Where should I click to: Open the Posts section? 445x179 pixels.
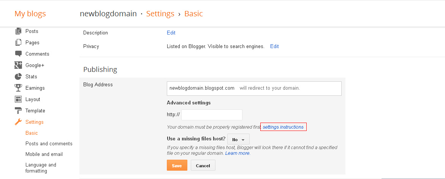coord(32,31)
